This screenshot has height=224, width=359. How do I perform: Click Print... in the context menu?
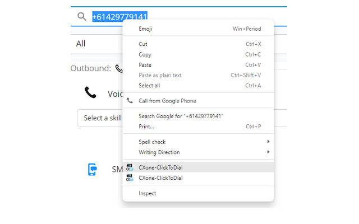(148, 127)
